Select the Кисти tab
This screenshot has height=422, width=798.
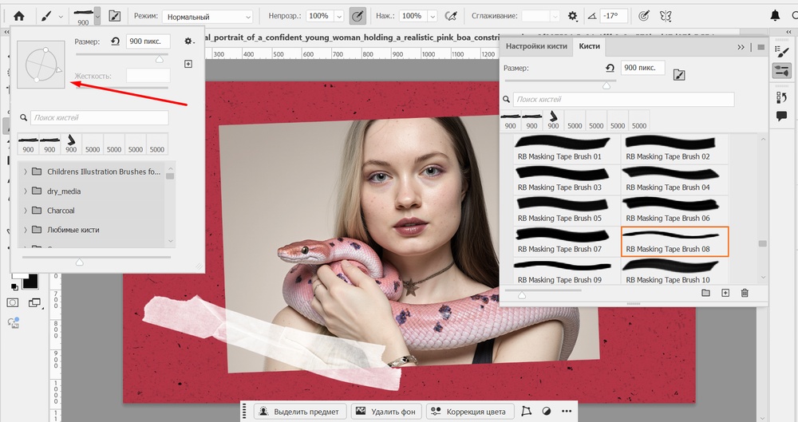pos(589,46)
